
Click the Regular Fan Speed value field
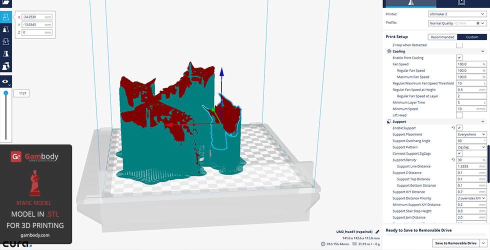pos(471,70)
